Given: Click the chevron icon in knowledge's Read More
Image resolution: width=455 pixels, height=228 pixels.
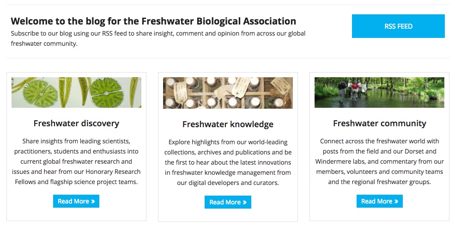Looking at the screenshot, I should point(245,203).
